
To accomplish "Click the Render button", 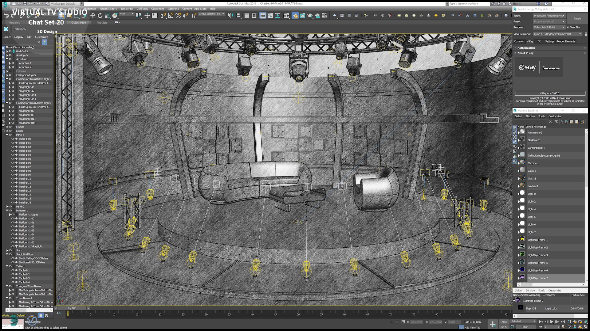I will point(577,18).
